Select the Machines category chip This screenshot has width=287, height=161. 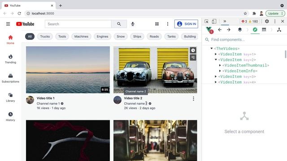pos(81,37)
